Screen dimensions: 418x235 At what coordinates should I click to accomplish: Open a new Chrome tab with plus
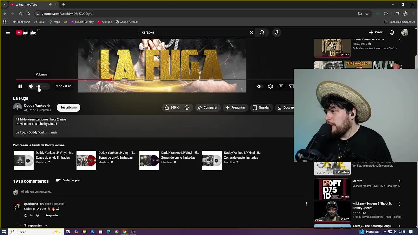(x=63, y=5)
